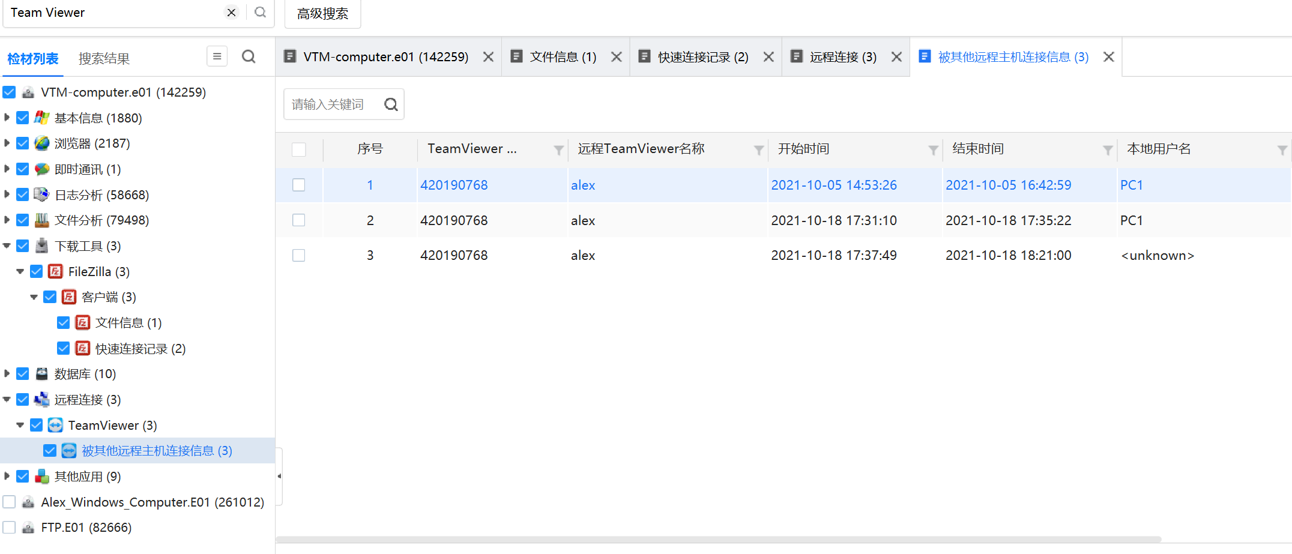Click the 下载工具 icon
This screenshot has height=554, width=1292.
click(x=42, y=246)
